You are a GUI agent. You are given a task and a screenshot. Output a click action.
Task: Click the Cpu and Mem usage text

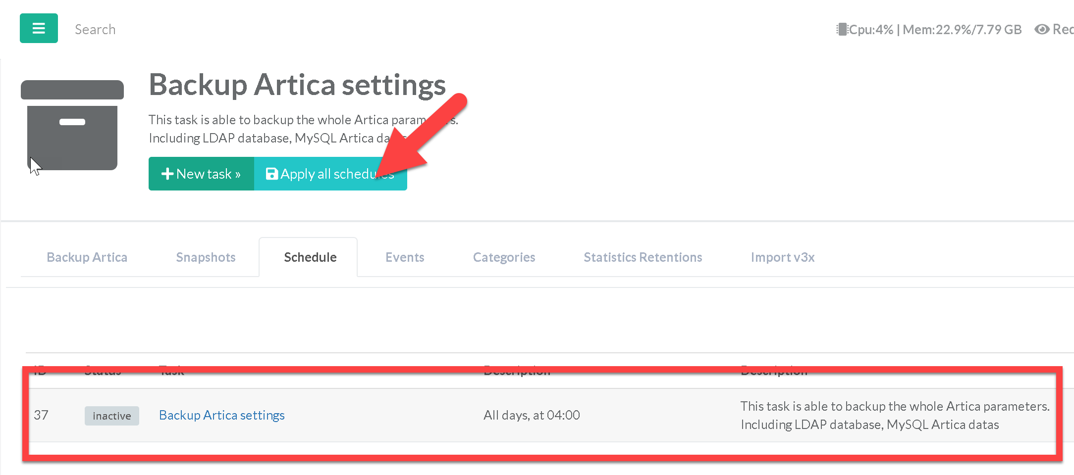click(x=935, y=30)
